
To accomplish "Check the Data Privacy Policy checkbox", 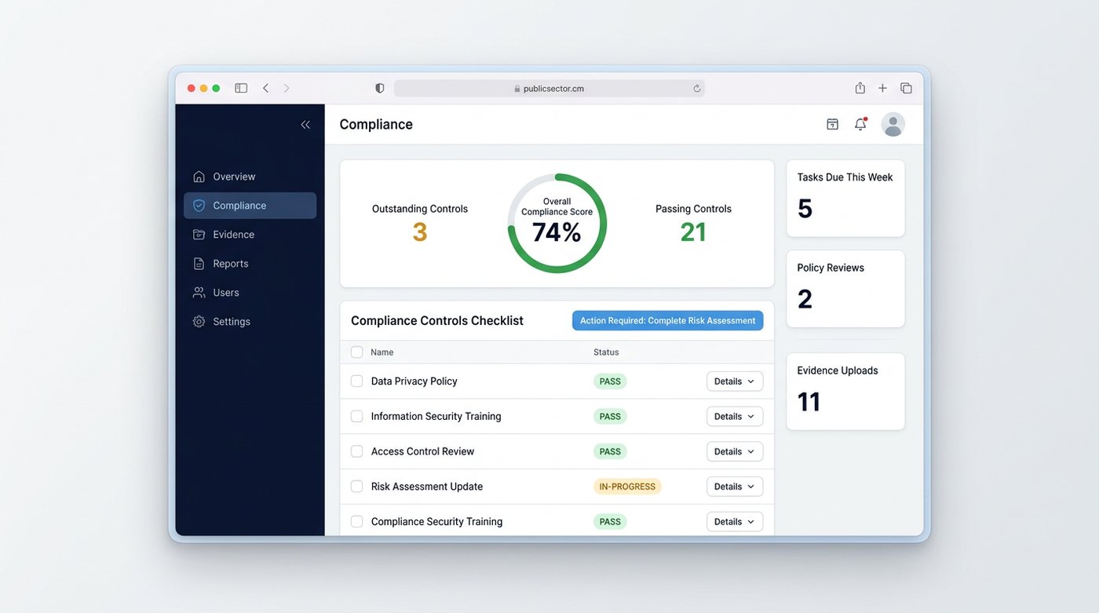I will pyautogui.click(x=357, y=381).
